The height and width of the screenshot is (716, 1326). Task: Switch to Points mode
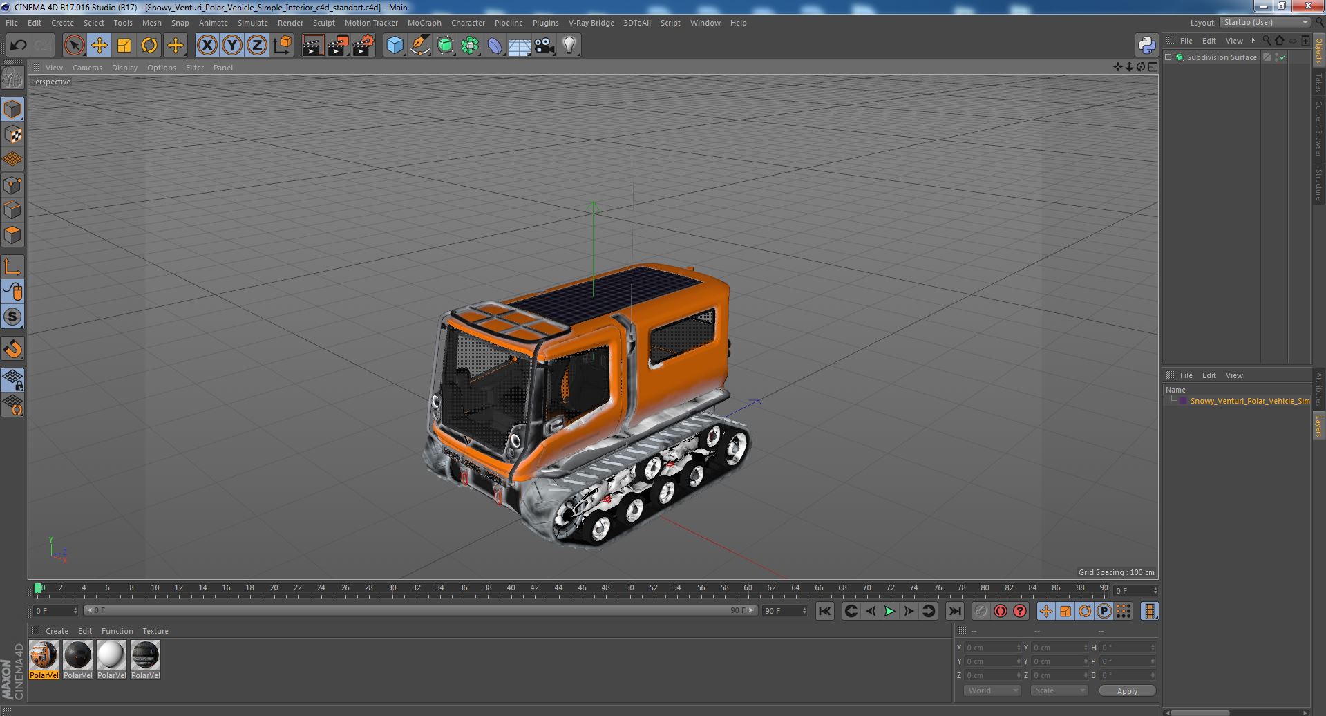12,185
